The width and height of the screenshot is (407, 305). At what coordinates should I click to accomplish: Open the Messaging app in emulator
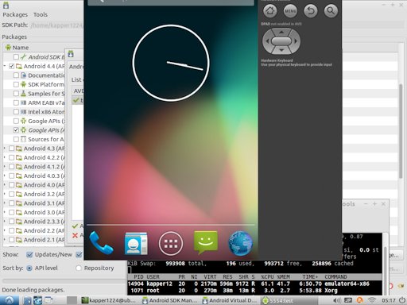[x=206, y=242]
